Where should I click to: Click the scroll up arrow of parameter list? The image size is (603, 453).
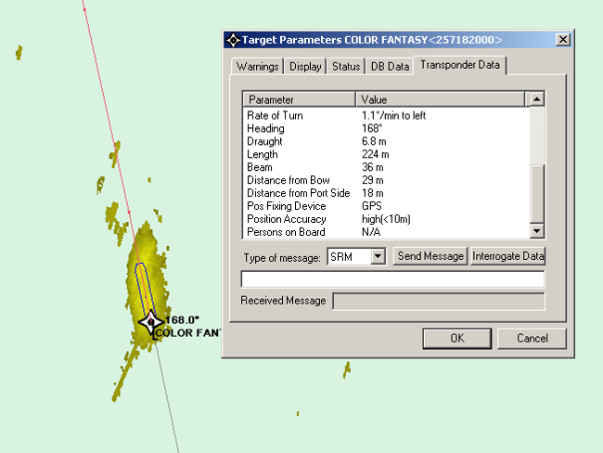point(536,99)
